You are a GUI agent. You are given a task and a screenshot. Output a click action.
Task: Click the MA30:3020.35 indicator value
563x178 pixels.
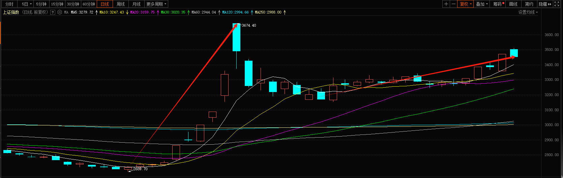coord(173,12)
